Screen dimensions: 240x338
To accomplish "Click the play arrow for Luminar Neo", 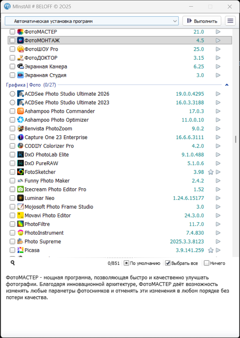I will pyautogui.click(x=218, y=198).
